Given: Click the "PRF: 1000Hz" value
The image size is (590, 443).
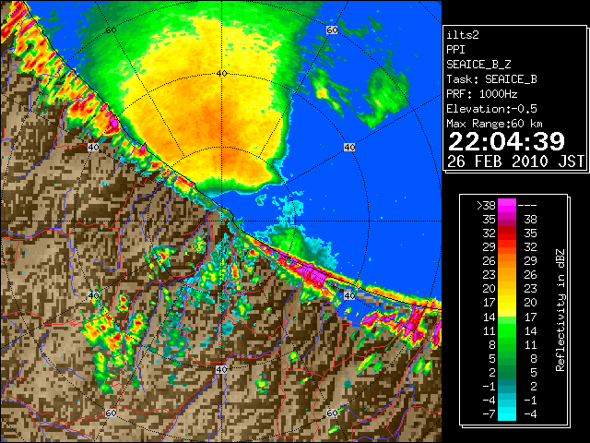Looking at the screenshot, I should point(481,94).
